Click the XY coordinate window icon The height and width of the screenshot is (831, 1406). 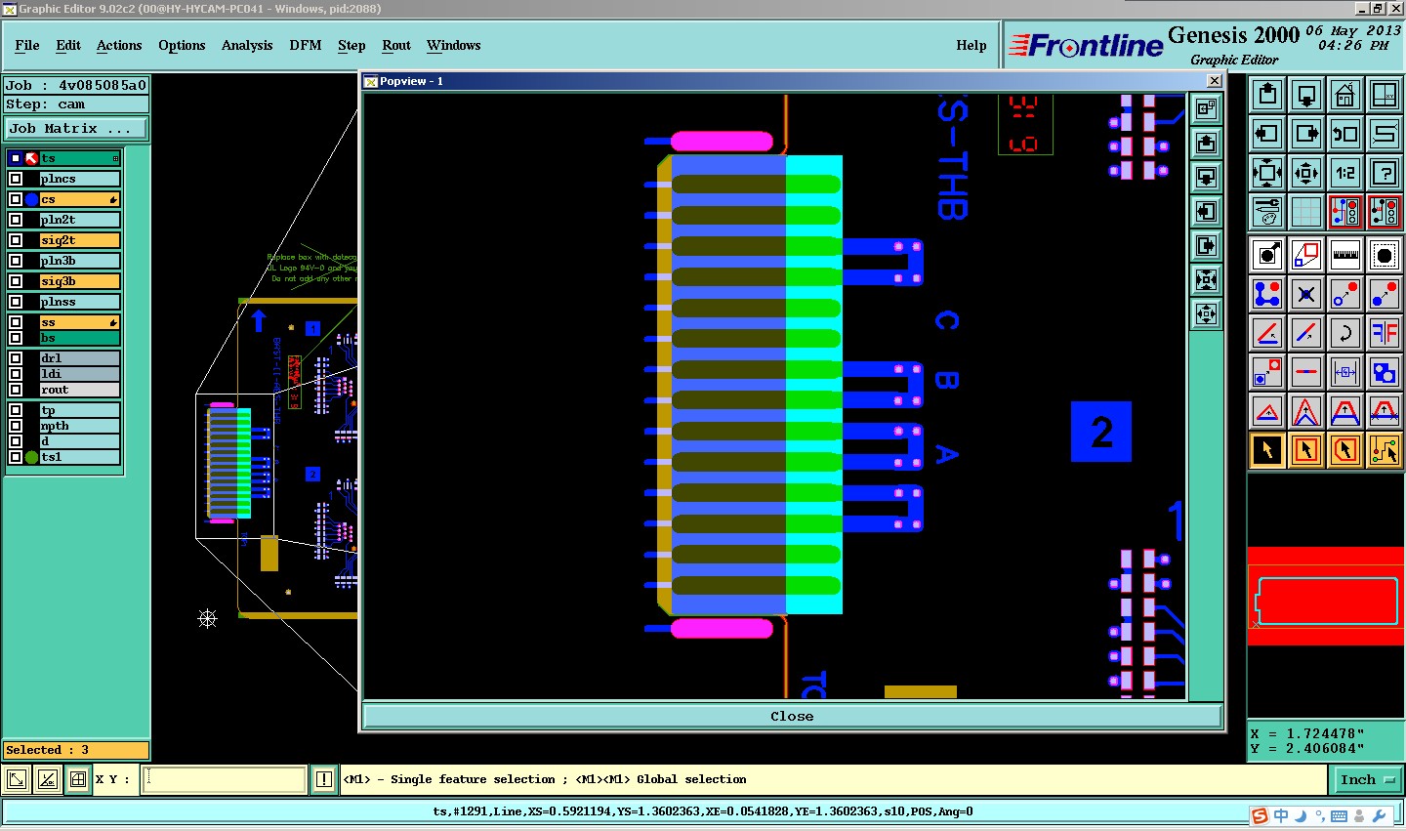[1385, 95]
